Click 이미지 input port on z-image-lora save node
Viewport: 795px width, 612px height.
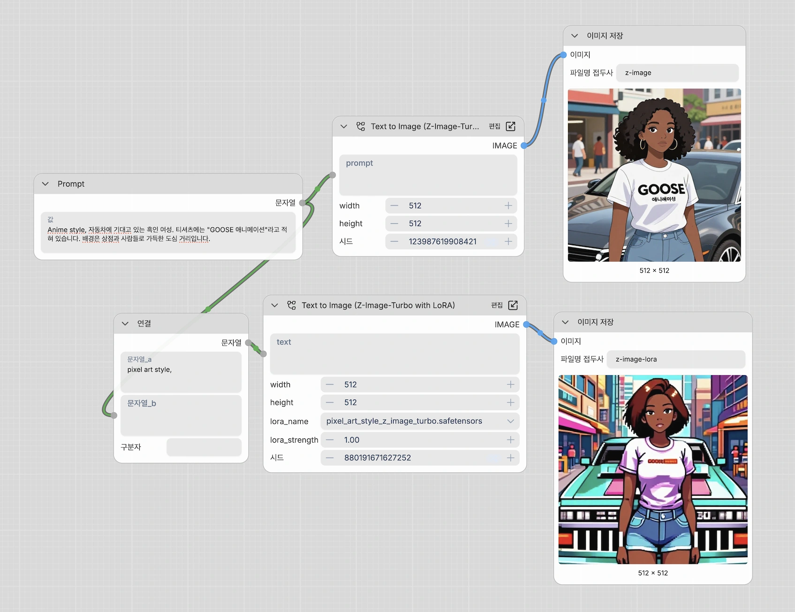(x=554, y=341)
